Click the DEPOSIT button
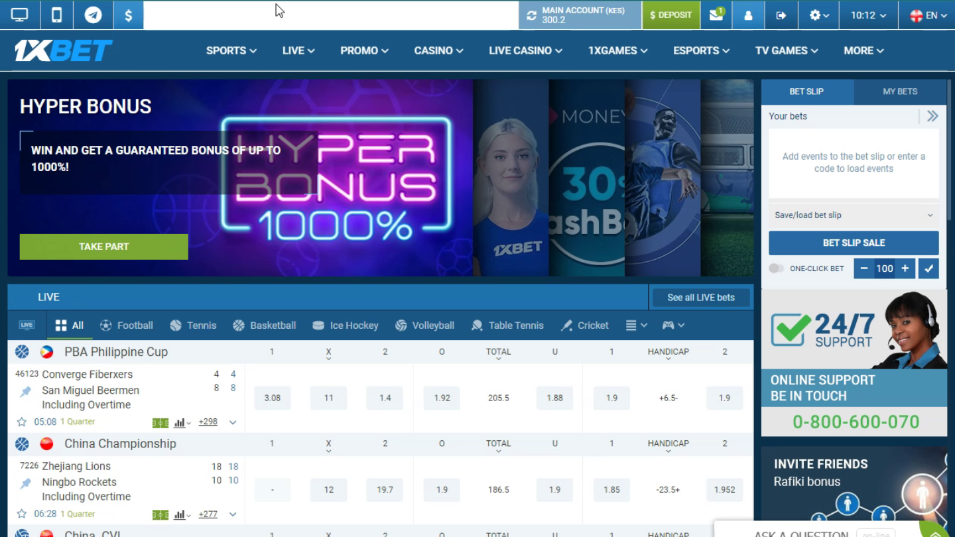Image resolution: width=955 pixels, height=537 pixels. tap(670, 15)
